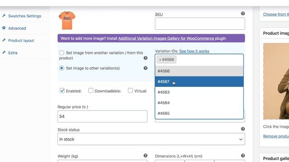The image size is (289, 162).
Task: Click the 'Remove product image' link
Action: coord(276,136)
